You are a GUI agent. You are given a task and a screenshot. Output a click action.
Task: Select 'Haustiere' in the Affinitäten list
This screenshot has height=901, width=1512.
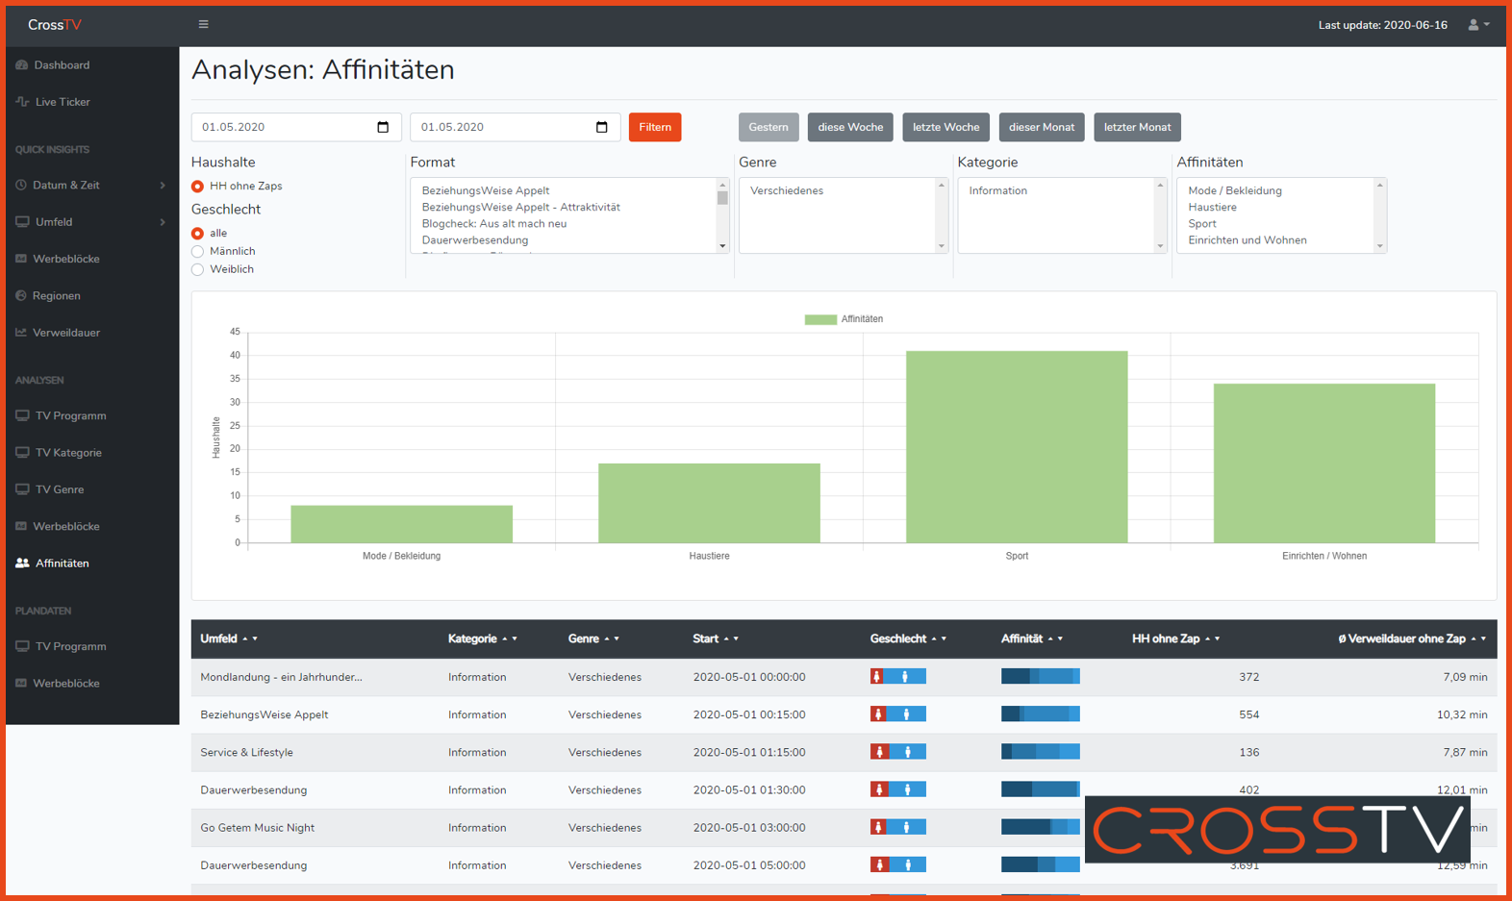coord(1212,208)
